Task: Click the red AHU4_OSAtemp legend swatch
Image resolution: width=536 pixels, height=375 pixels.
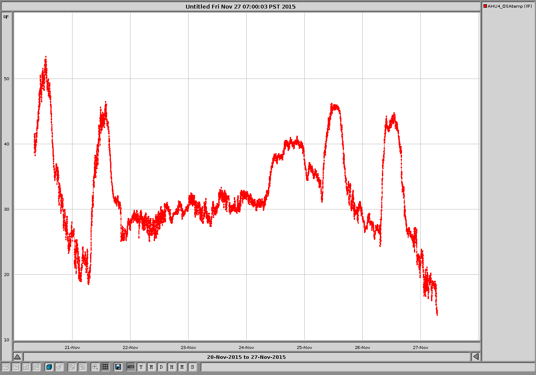Action: click(485, 6)
